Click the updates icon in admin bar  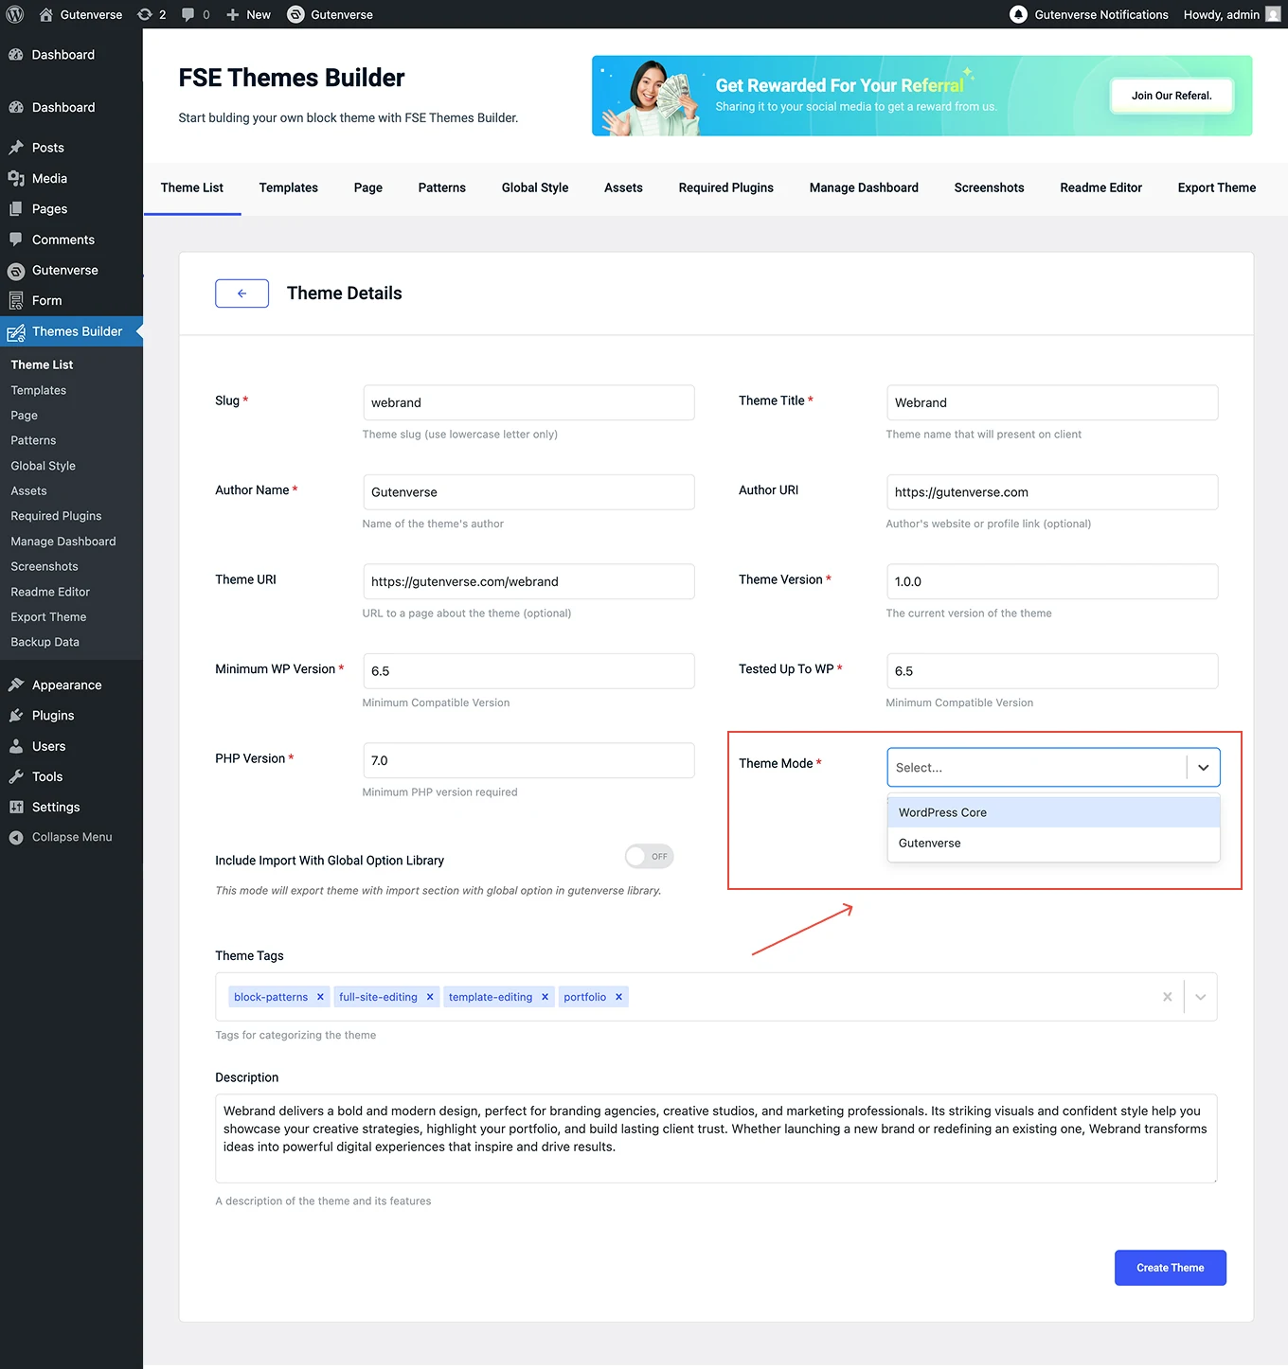click(x=145, y=14)
